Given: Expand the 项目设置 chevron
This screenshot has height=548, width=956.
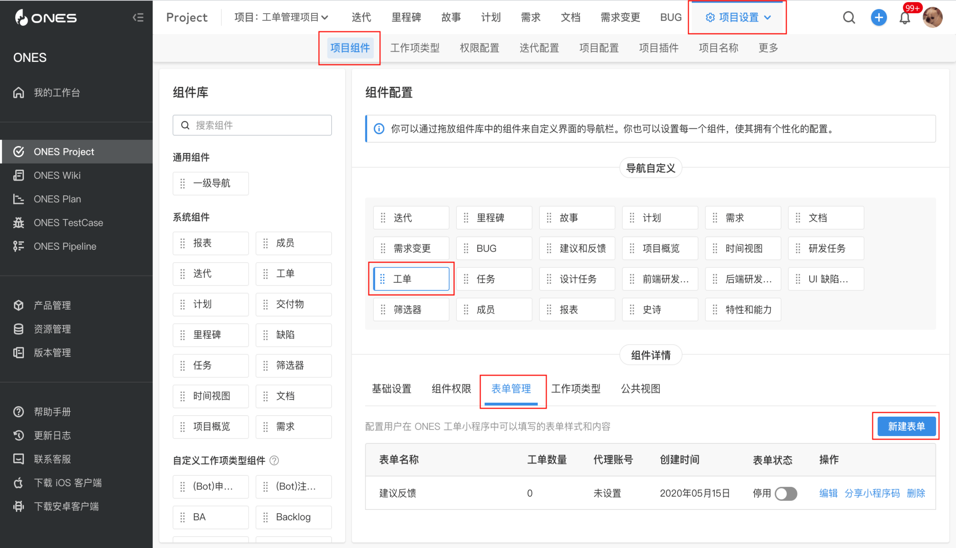Looking at the screenshot, I should point(767,17).
